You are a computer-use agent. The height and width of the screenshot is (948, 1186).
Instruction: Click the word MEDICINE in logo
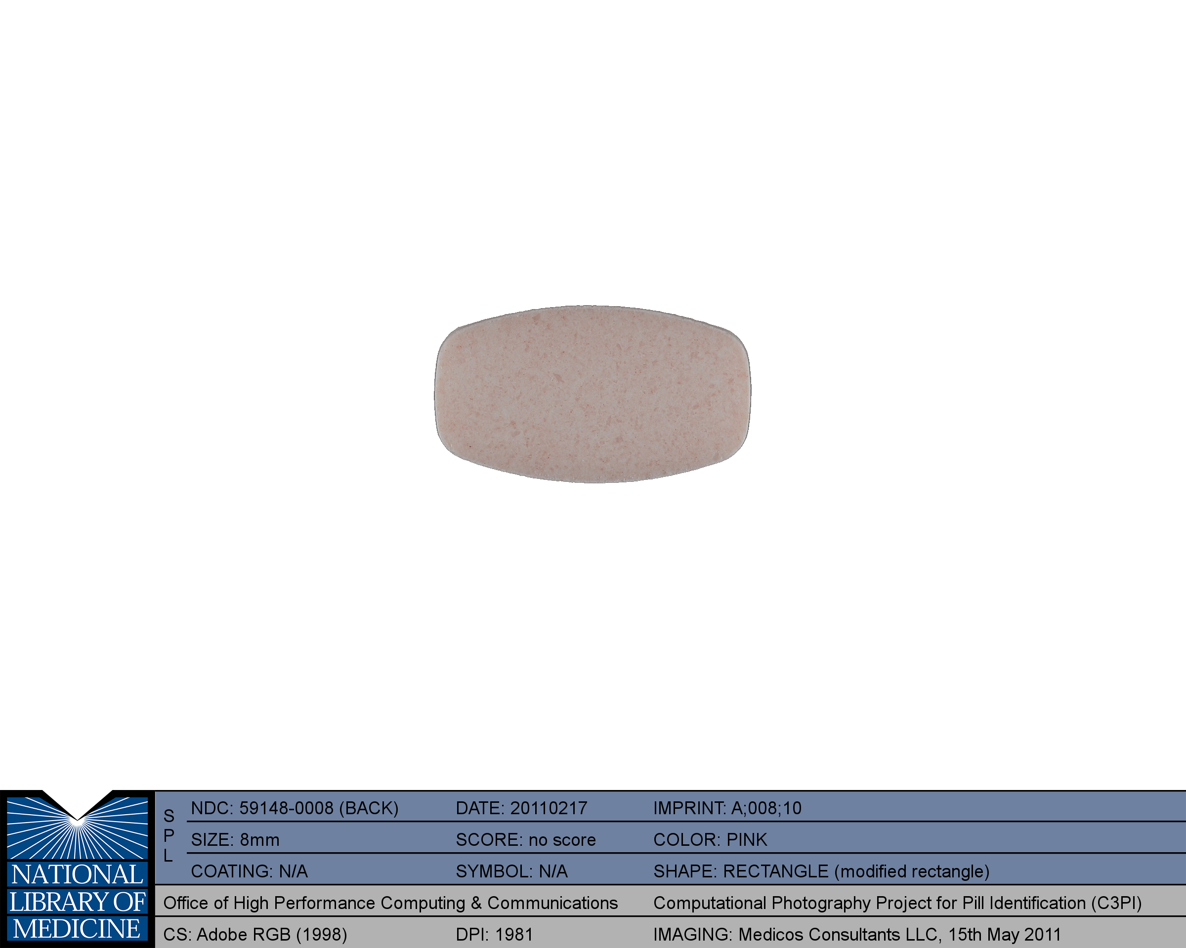[77, 929]
